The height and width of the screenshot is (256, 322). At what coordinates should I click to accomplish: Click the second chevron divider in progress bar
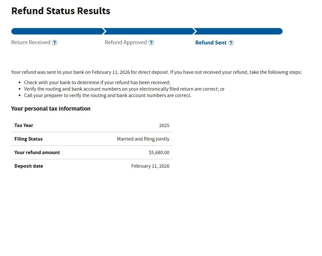(194, 31)
